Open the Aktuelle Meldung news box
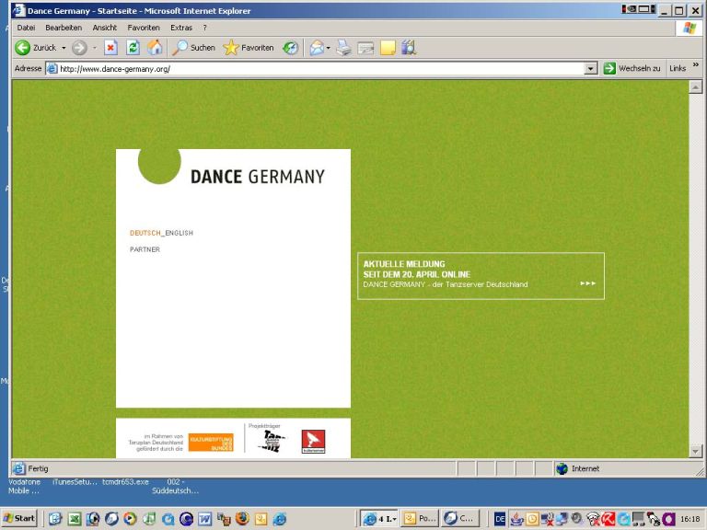 481,276
